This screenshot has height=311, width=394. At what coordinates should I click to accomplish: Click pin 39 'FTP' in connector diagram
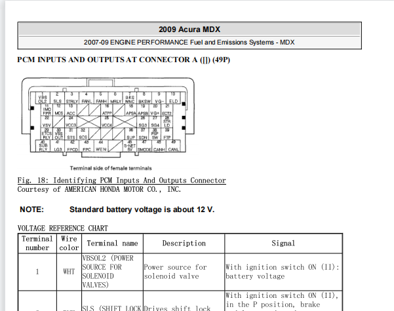click(x=167, y=134)
